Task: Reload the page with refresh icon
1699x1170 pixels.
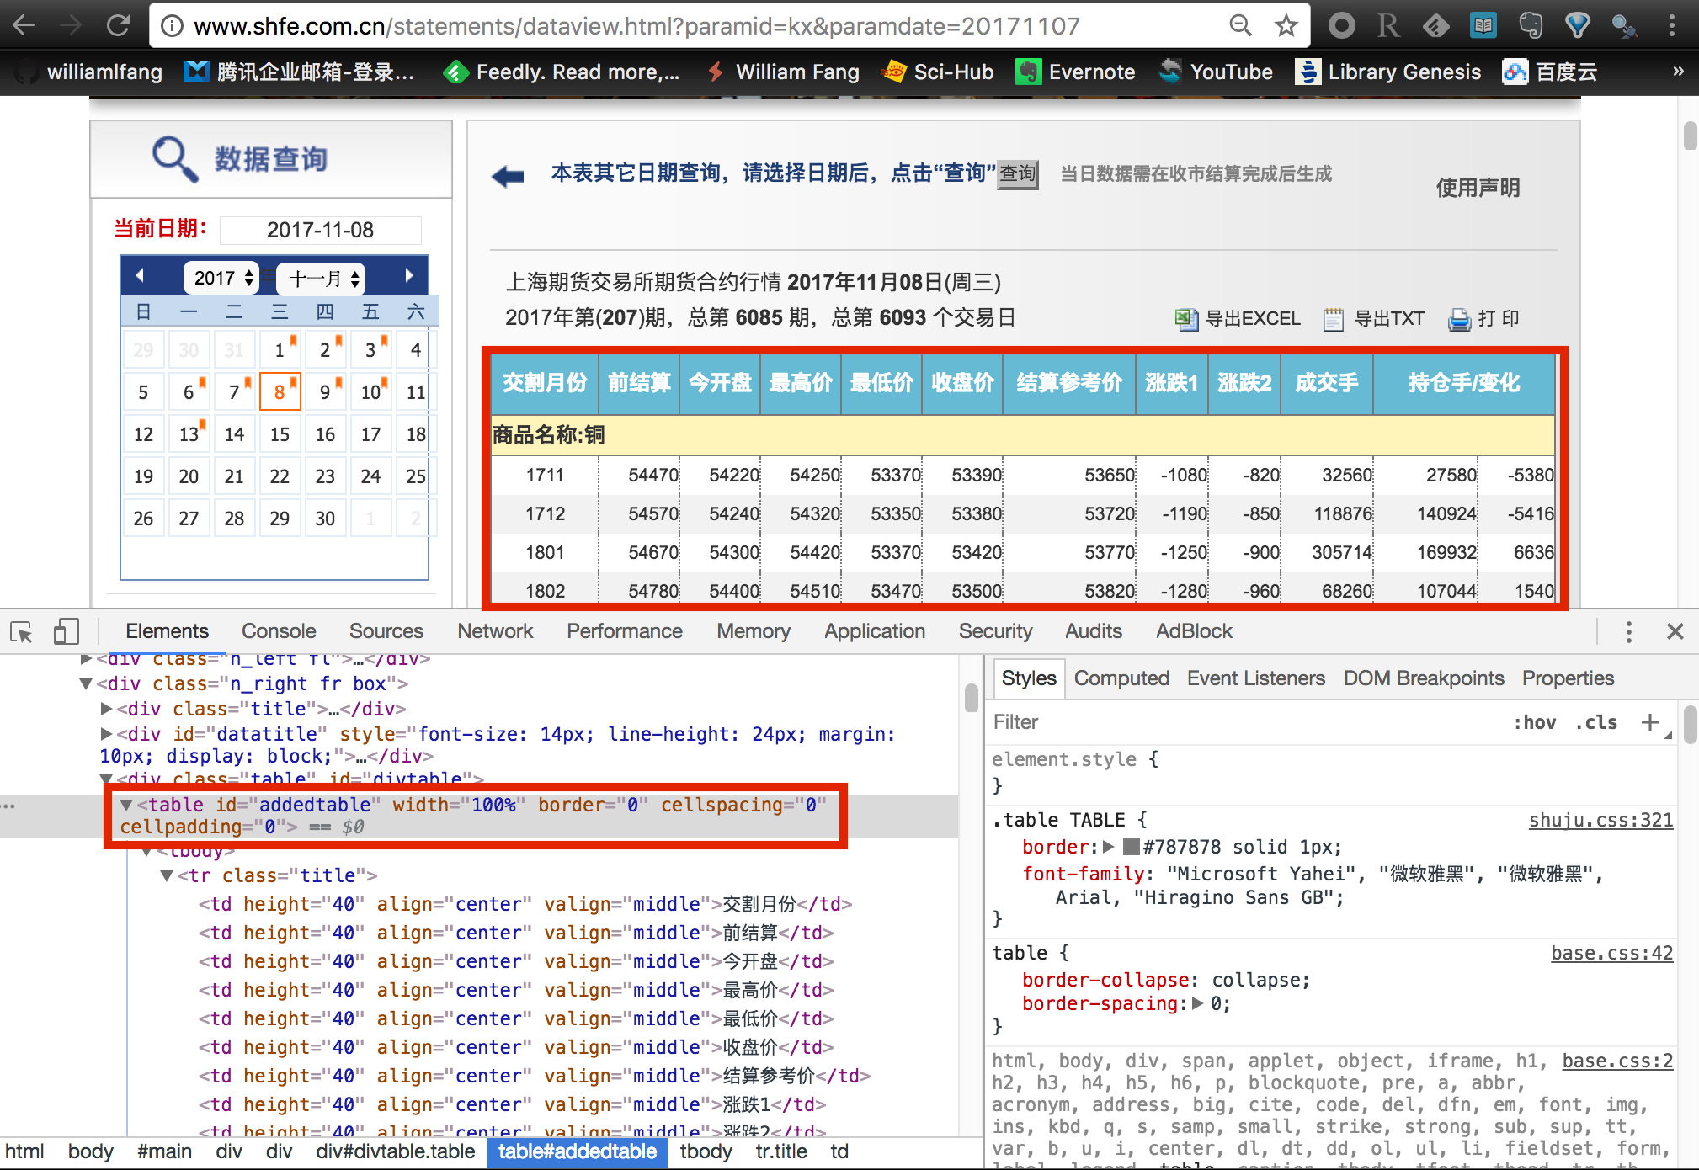Action: pos(118,25)
